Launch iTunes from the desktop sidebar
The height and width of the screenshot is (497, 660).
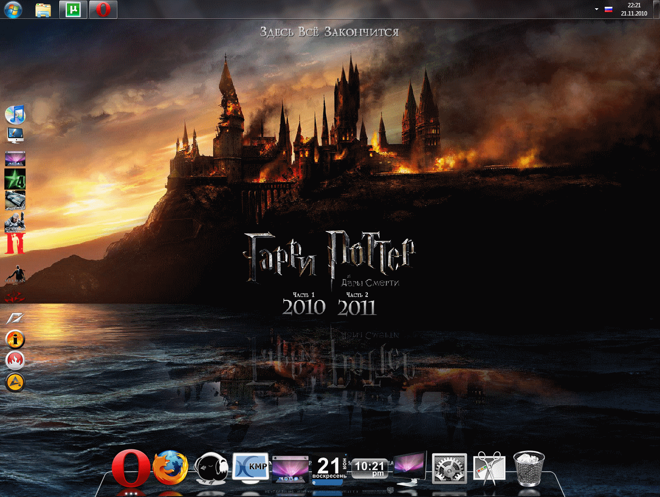click(x=15, y=115)
